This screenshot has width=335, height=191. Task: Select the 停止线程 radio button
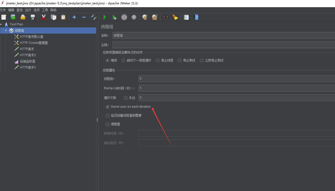tap(158, 60)
